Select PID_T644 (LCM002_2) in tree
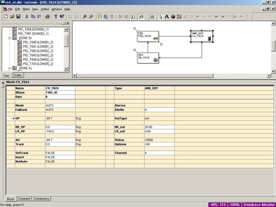The height and width of the screenshot is (207, 276). tap(38, 60)
